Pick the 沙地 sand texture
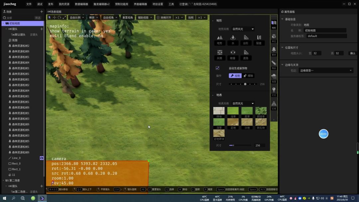The width and height of the screenshot is (359, 202). click(247, 124)
